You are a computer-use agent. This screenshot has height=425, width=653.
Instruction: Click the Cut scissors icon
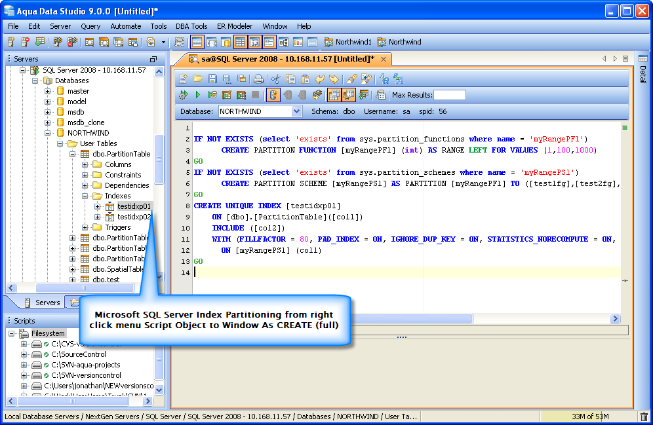click(x=276, y=79)
